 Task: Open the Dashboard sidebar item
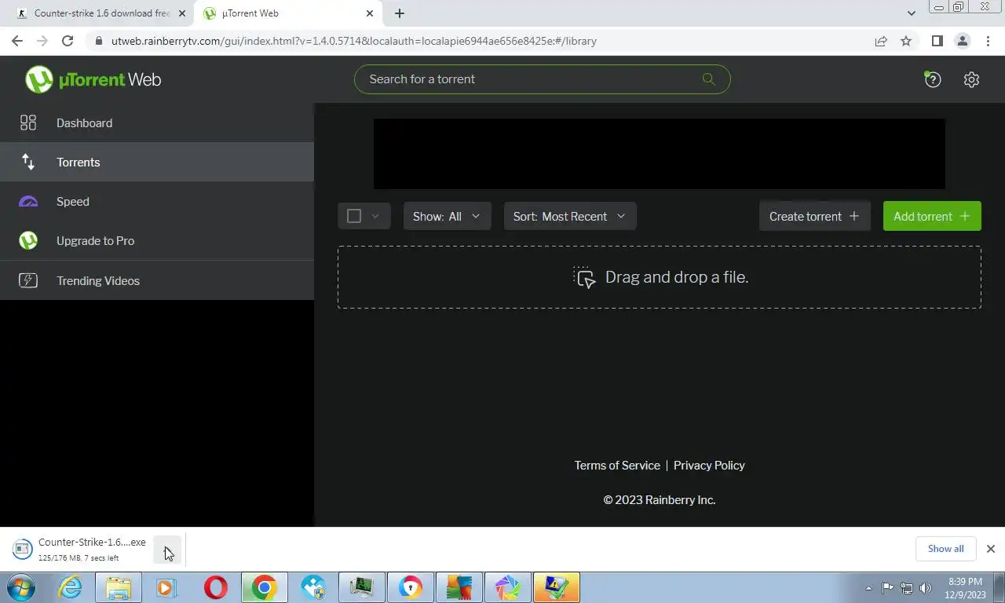pos(157,122)
